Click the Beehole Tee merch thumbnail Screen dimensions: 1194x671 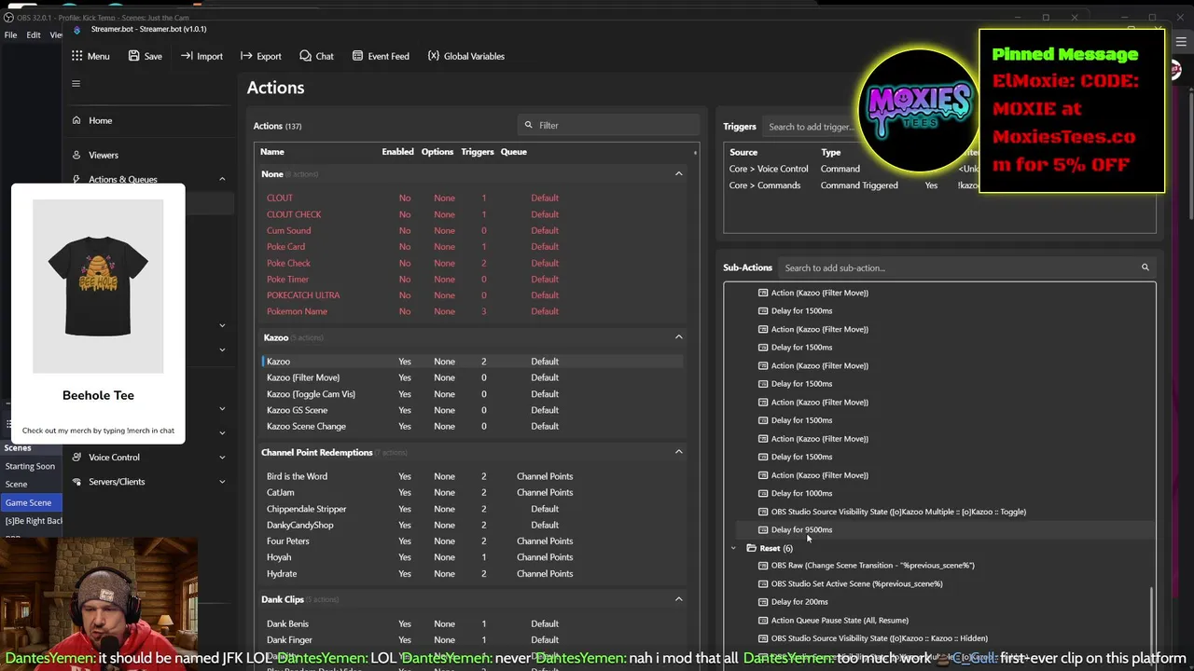pyautogui.click(x=98, y=286)
